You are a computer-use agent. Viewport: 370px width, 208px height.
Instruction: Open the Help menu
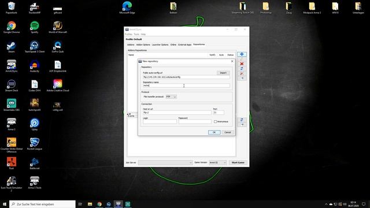[x=143, y=34]
